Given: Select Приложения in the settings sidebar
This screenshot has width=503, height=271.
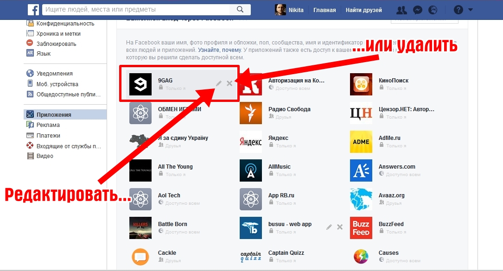Looking at the screenshot, I should coord(54,114).
